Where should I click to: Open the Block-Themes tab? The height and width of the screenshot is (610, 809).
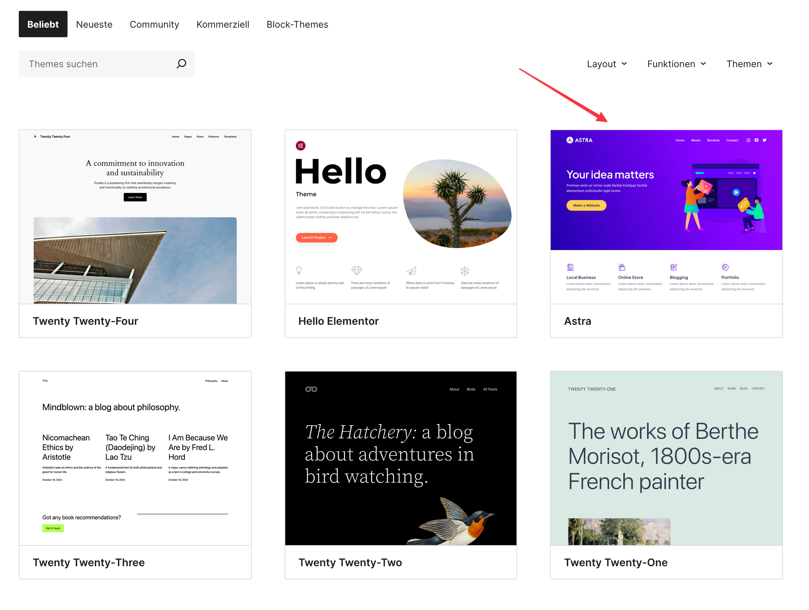297,24
